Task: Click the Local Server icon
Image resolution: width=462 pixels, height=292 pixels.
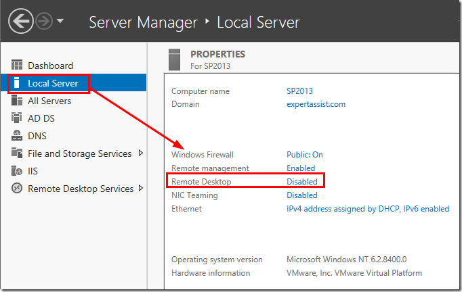Action: (x=17, y=83)
